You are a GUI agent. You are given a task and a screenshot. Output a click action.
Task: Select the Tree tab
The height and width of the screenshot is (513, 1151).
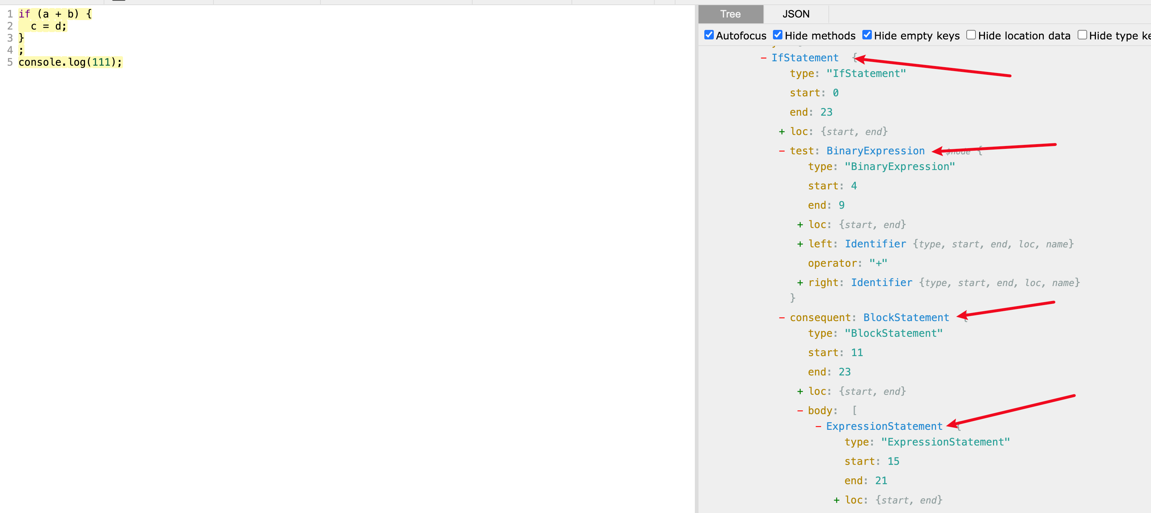(730, 14)
